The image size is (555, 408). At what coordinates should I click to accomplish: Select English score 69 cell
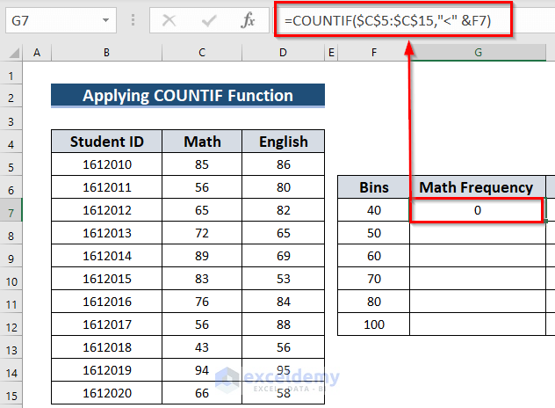[283, 256]
